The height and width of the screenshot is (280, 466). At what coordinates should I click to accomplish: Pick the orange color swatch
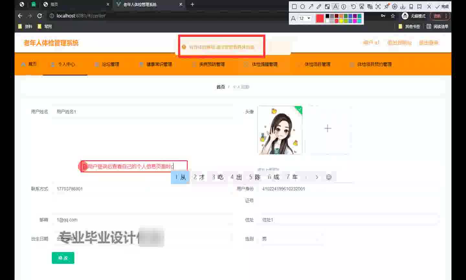click(341, 16)
